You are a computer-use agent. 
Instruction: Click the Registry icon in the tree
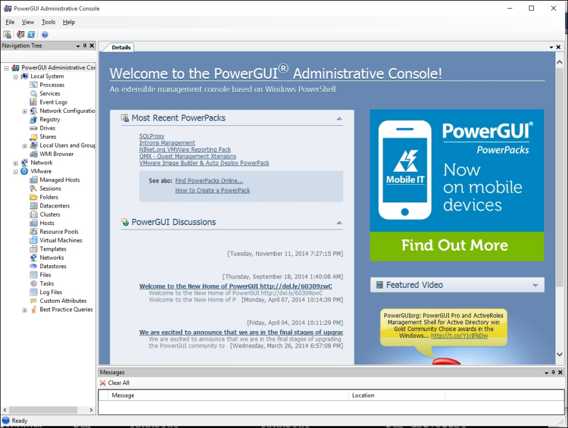pos(34,120)
